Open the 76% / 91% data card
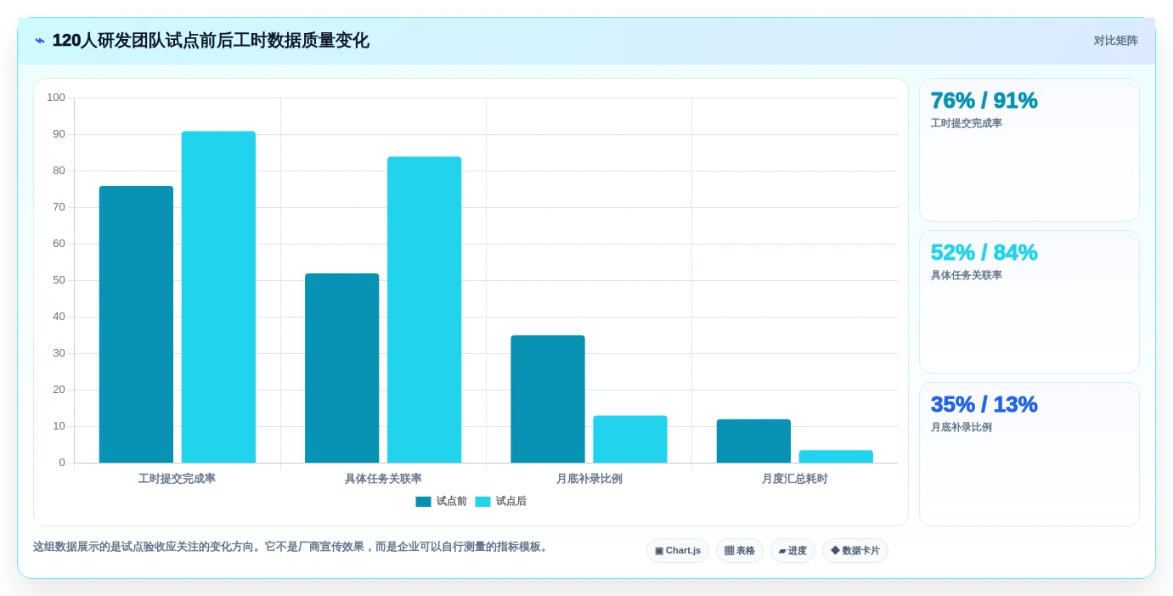Image resolution: width=1173 pixels, height=596 pixels. click(x=1029, y=150)
